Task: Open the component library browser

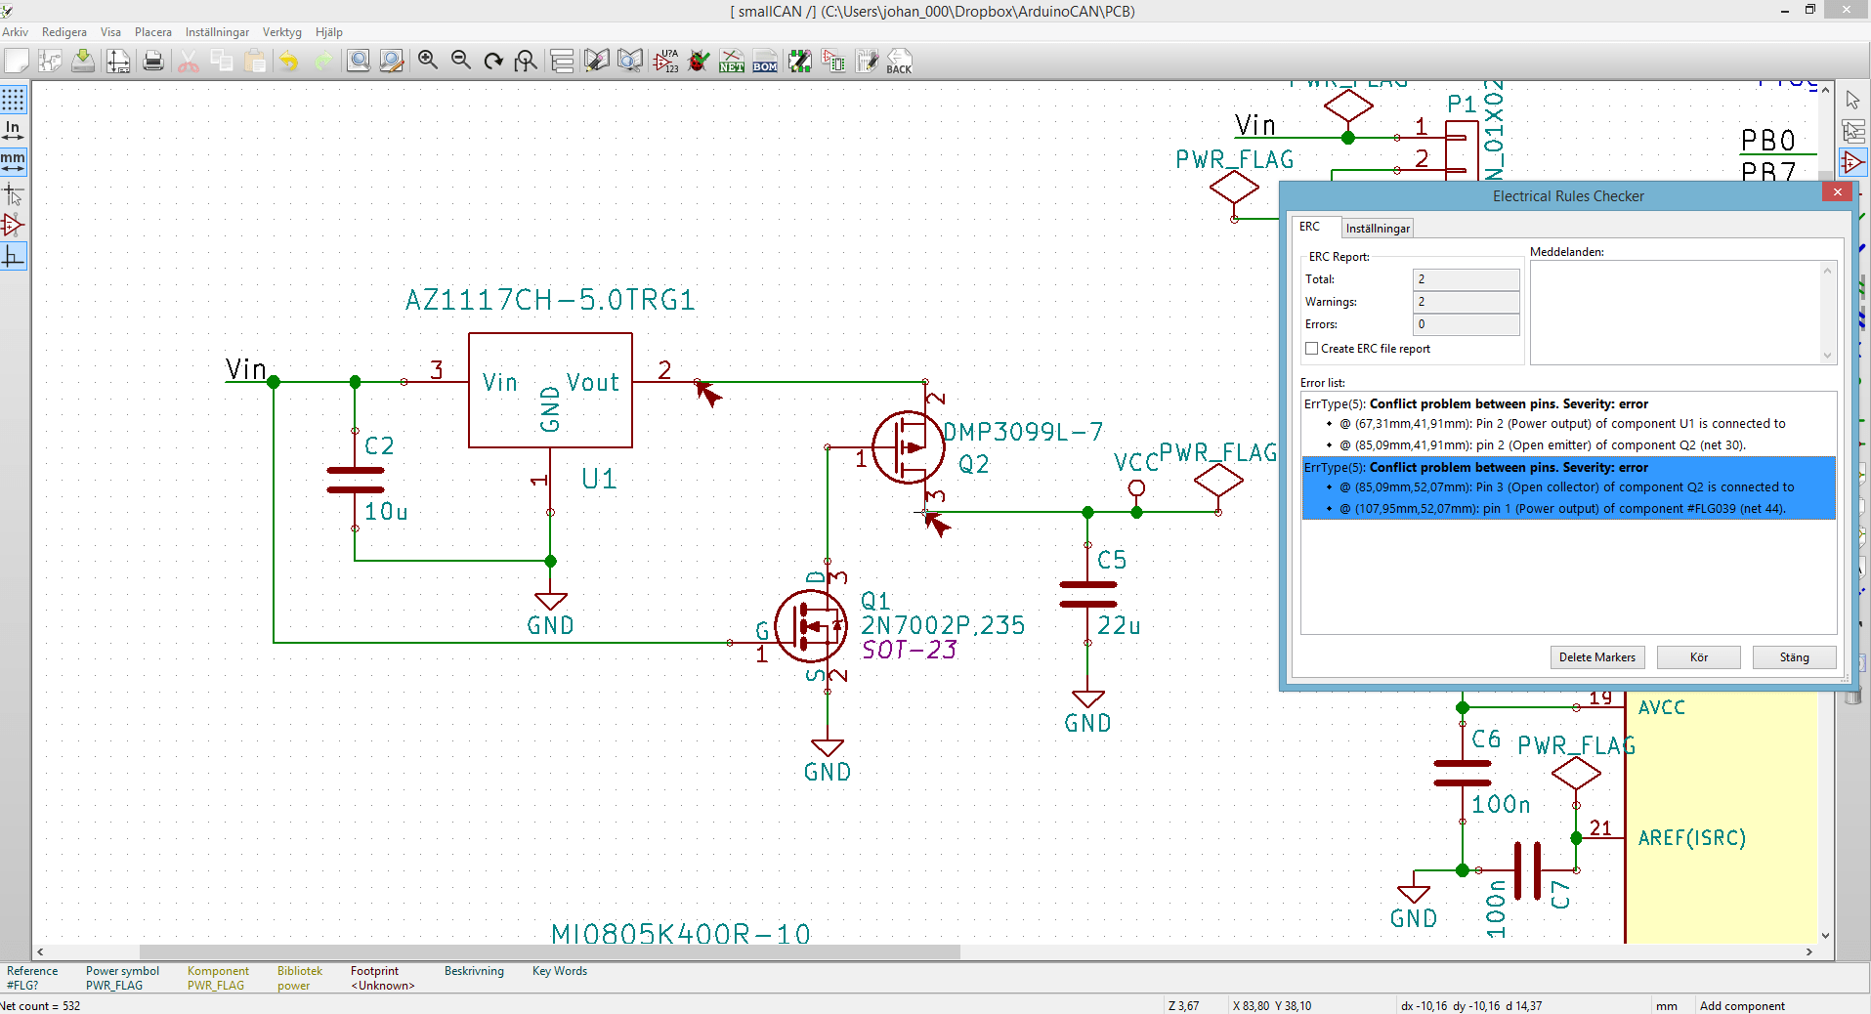Action: (629, 61)
